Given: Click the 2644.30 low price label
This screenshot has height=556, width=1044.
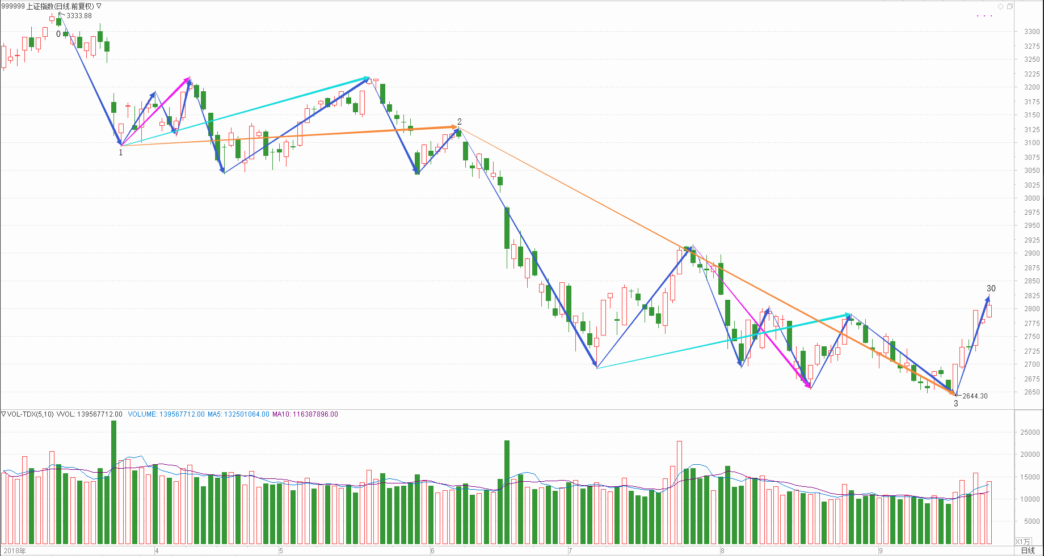Looking at the screenshot, I should pos(975,396).
